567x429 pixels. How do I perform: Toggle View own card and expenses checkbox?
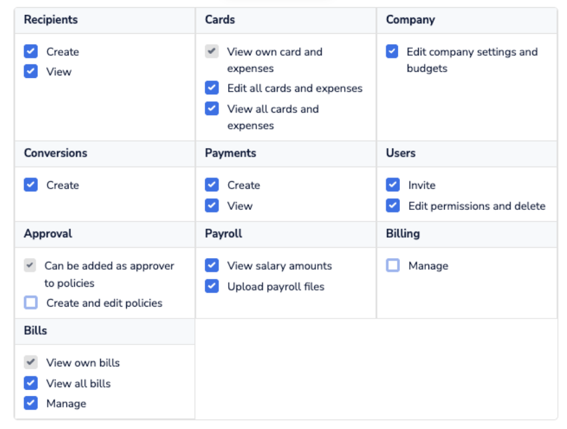coord(212,51)
